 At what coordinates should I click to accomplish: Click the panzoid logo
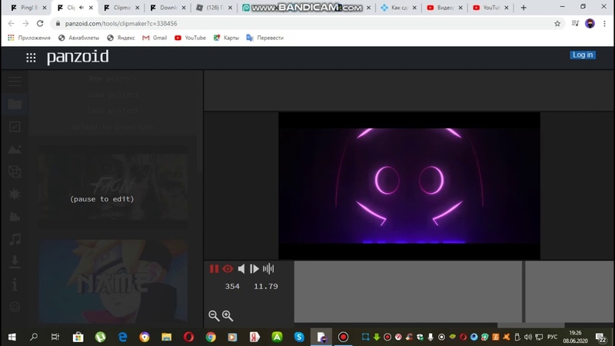[x=78, y=57]
